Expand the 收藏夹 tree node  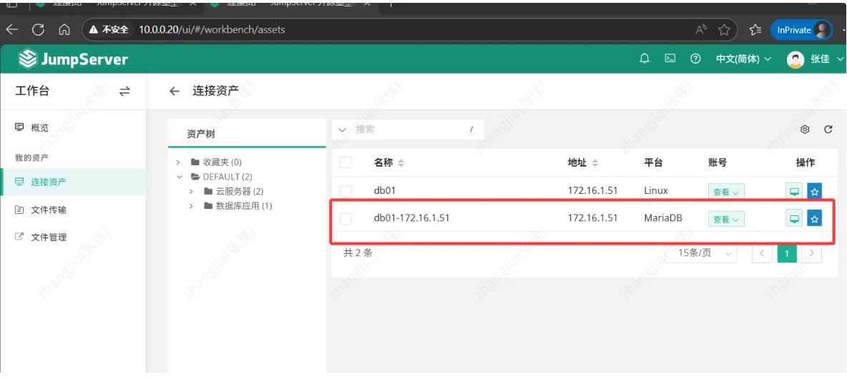click(x=179, y=162)
